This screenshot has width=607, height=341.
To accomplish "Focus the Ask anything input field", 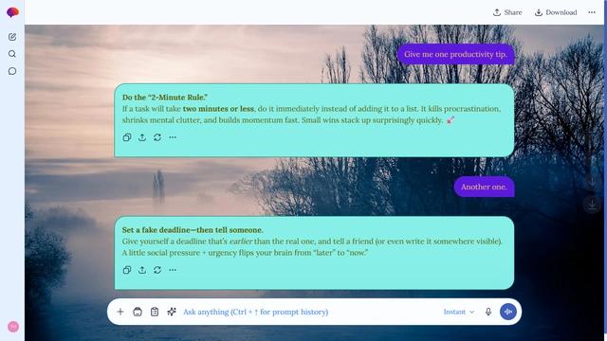I will [x=310, y=312].
